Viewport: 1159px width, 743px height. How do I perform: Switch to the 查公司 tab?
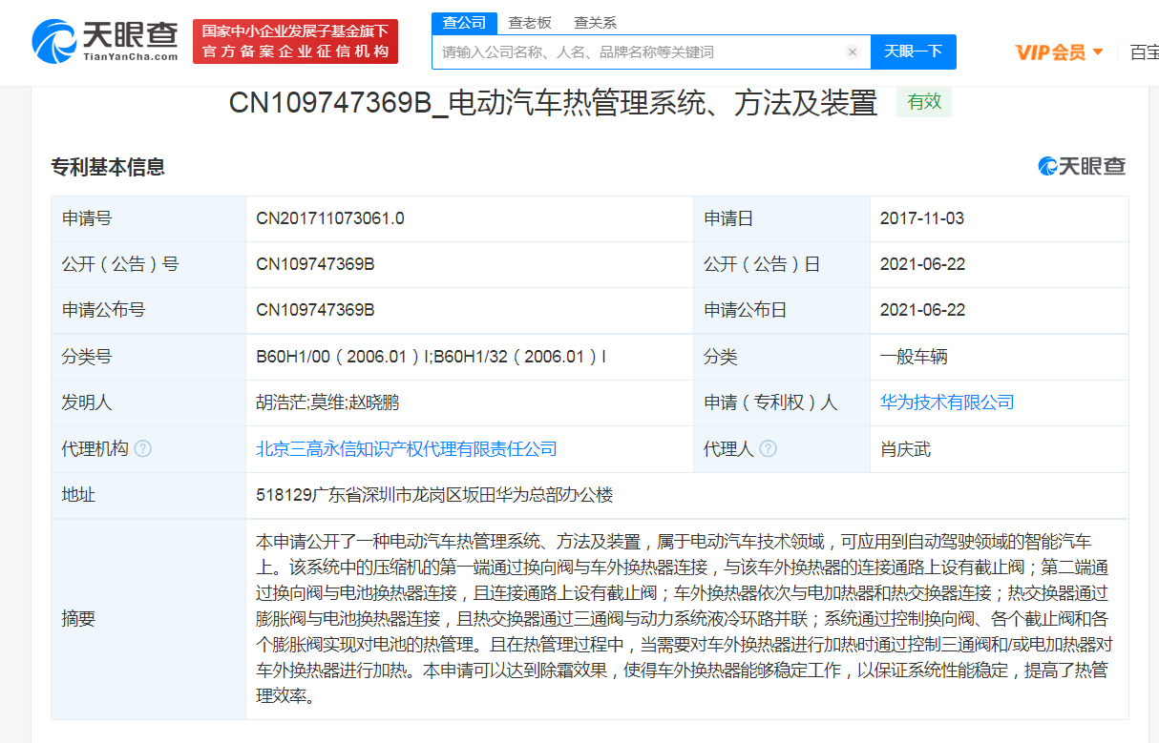(x=465, y=23)
